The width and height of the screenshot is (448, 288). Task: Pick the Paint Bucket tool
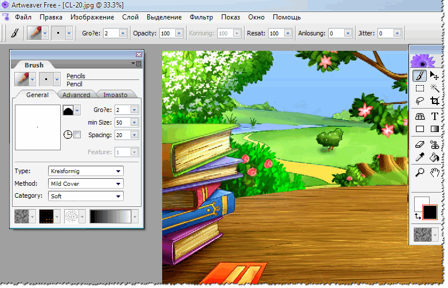coord(434,157)
